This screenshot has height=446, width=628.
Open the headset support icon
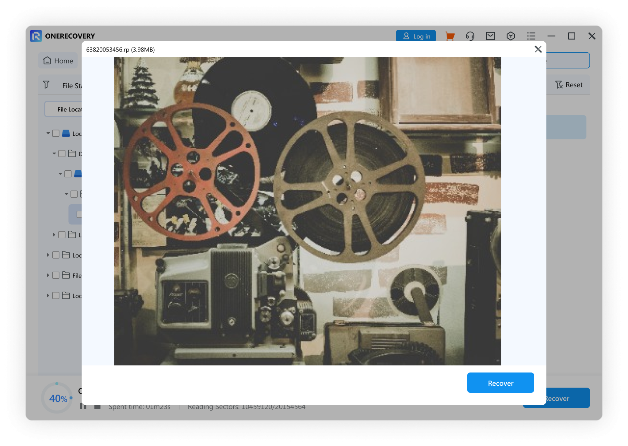[x=470, y=36]
